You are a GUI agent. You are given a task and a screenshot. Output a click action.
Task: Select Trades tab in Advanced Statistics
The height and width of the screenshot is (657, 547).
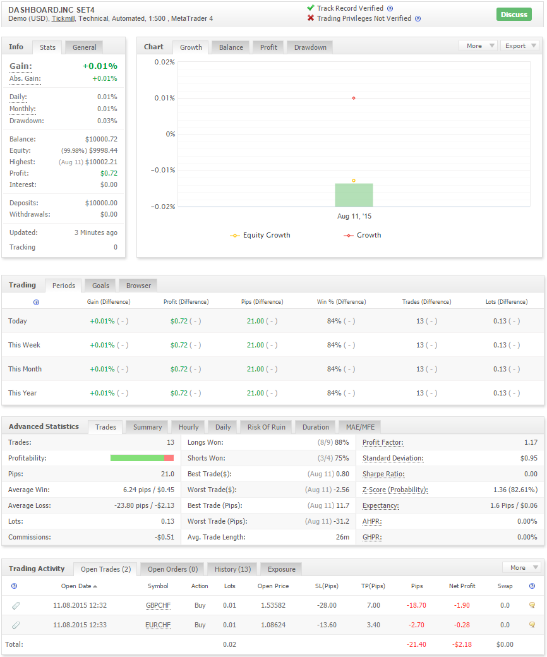[105, 427]
